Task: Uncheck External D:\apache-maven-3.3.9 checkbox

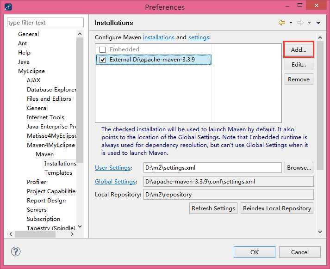Action: pos(102,60)
